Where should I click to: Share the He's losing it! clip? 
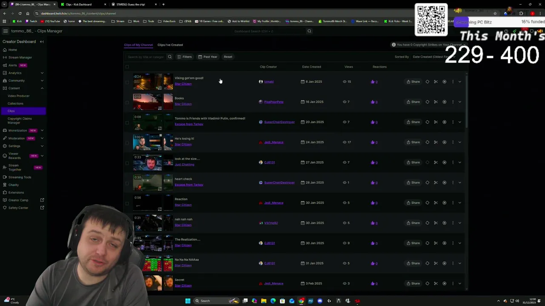coord(413,142)
